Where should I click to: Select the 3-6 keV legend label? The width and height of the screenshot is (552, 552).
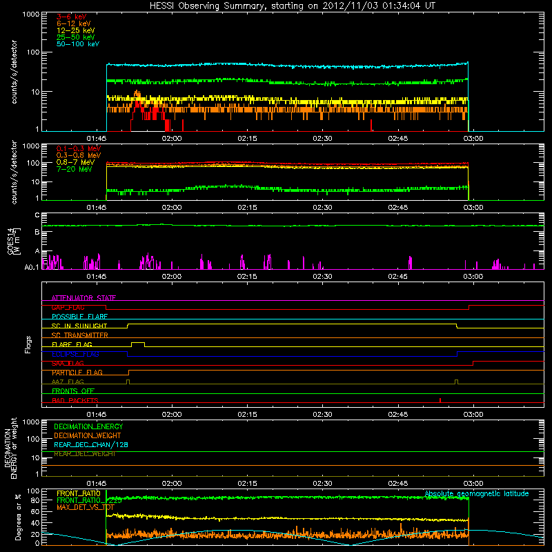click(x=71, y=17)
